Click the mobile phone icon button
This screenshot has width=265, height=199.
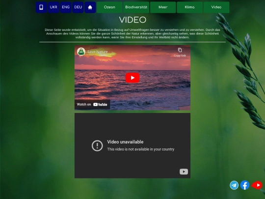[41, 7]
